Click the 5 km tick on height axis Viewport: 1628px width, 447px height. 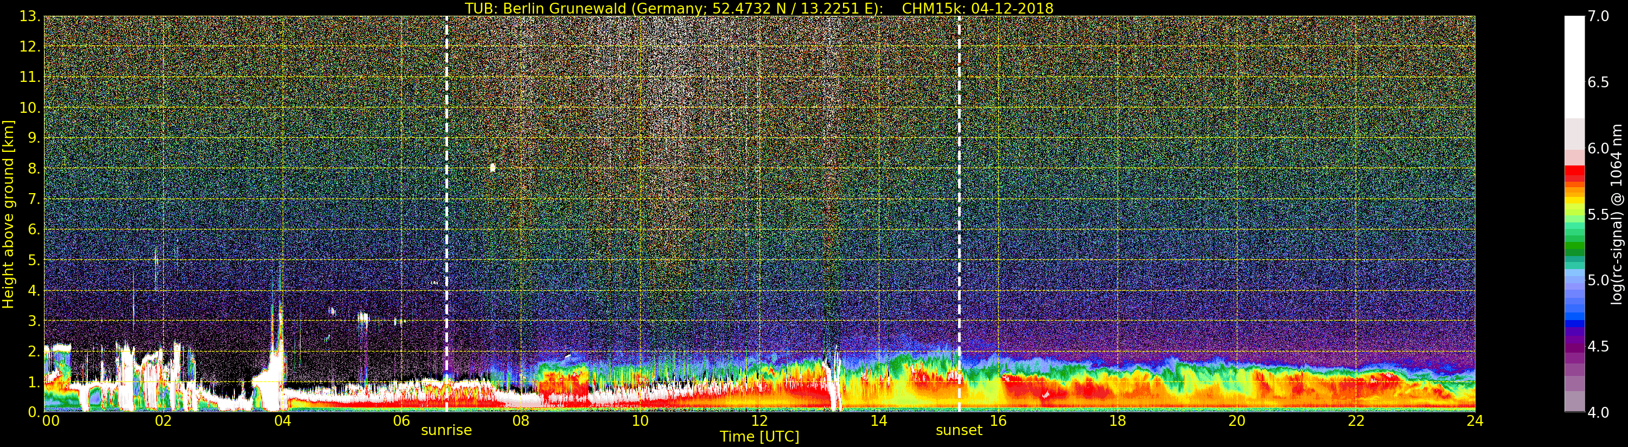coord(33,260)
